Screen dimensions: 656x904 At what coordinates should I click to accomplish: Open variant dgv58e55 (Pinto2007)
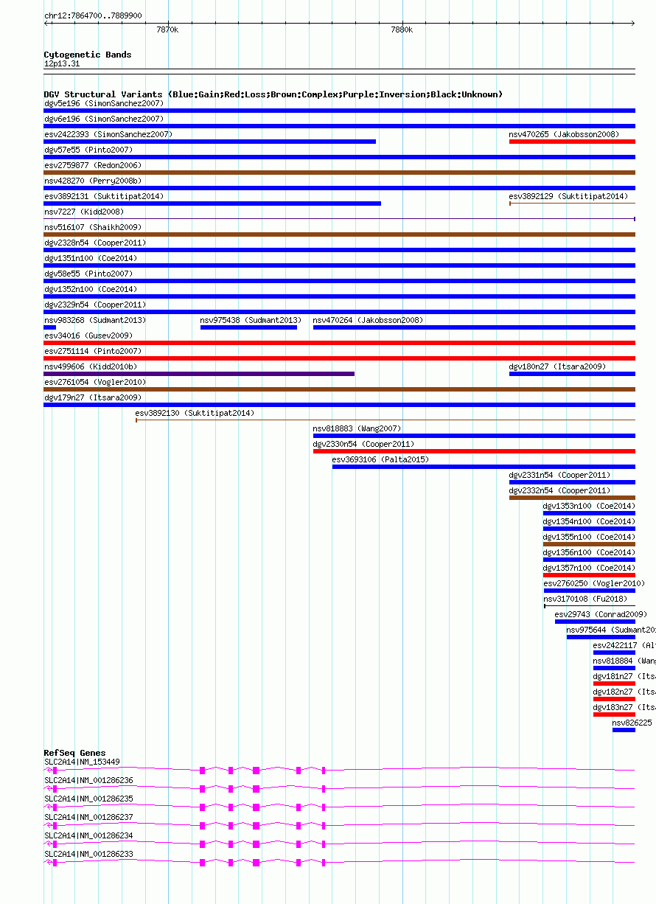tap(88, 274)
